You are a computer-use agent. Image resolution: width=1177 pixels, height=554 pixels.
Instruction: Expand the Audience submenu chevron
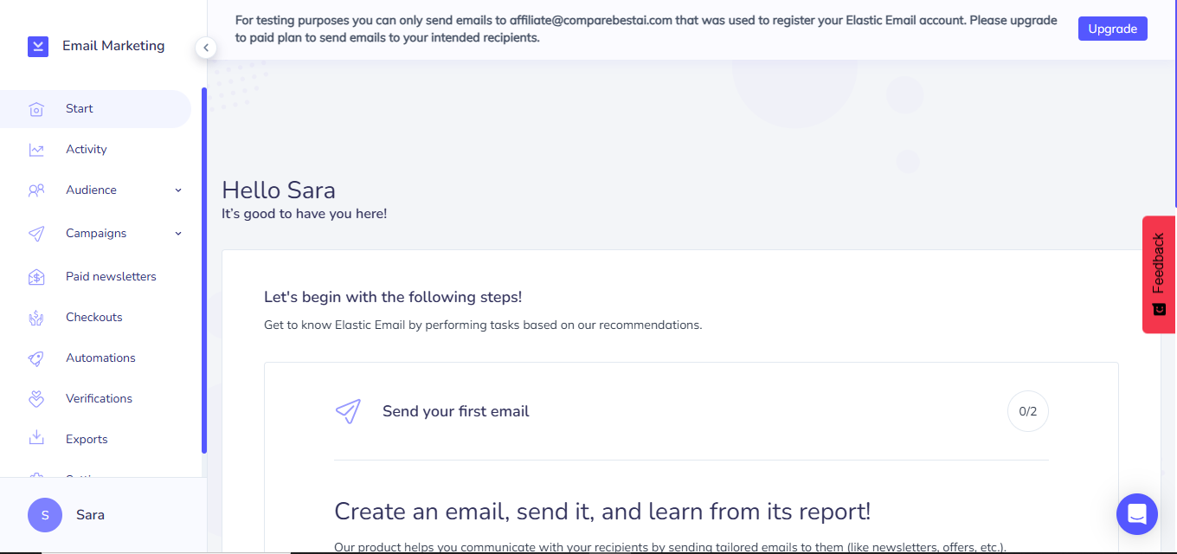click(x=178, y=190)
